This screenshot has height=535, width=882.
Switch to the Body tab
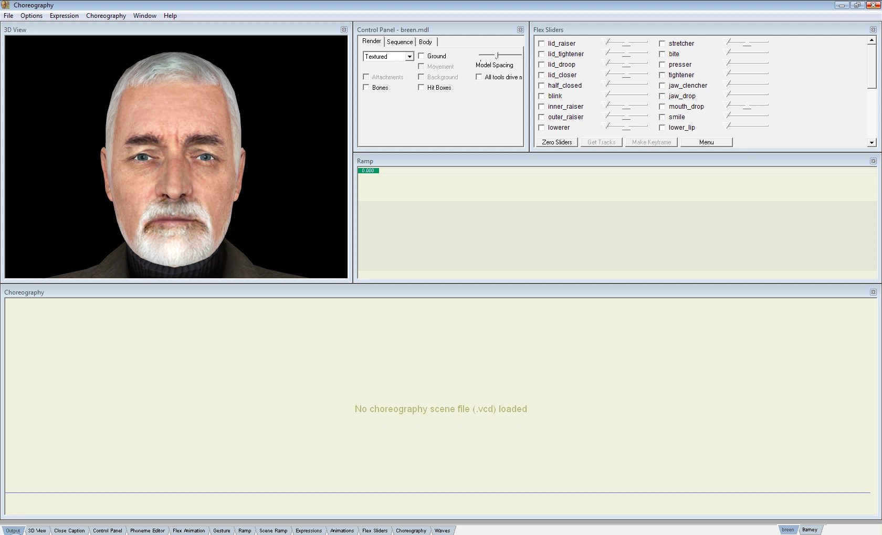pyautogui.click(x=425, y=42)
